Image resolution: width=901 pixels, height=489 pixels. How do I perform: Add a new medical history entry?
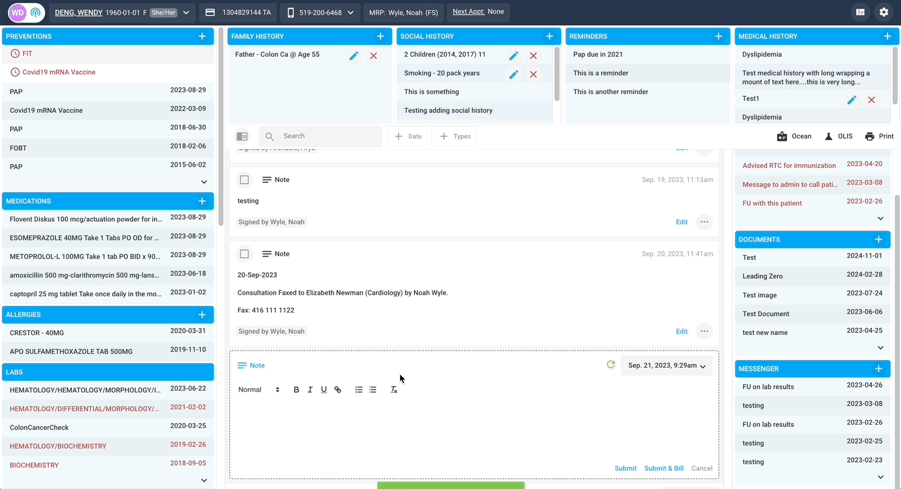pyautogui.click(x=887, y=36)
